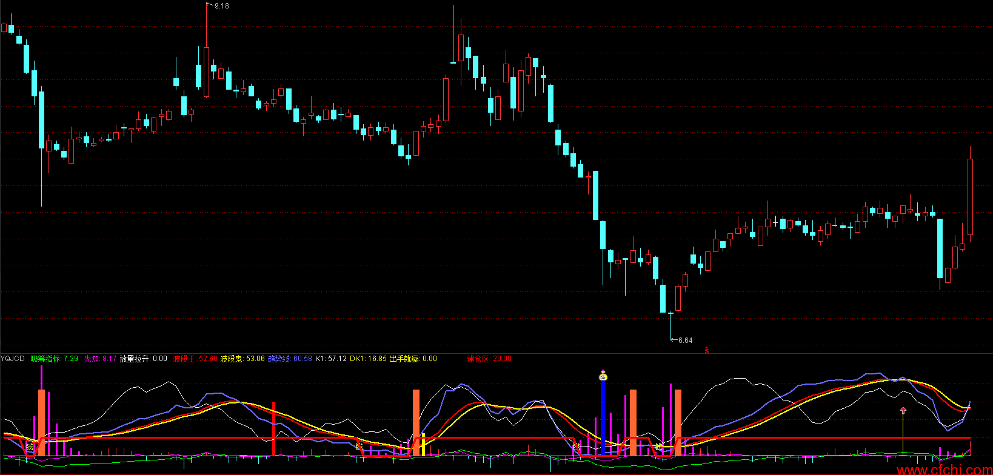This screenshot has width=993, height=475.
Task: Select the YQJCD indicator name
Action: point(13,359)
